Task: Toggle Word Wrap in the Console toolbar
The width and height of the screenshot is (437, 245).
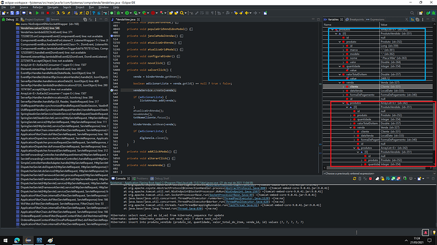Action: (x=388, y=179)
